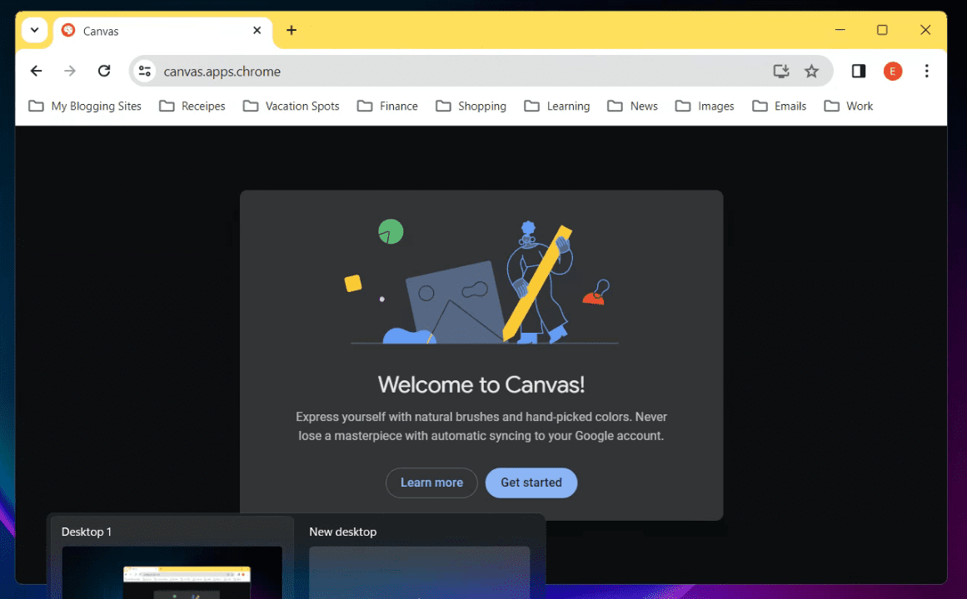Open the profile avatar labeled E
The image size is (967, 599).
pos(892,72)
